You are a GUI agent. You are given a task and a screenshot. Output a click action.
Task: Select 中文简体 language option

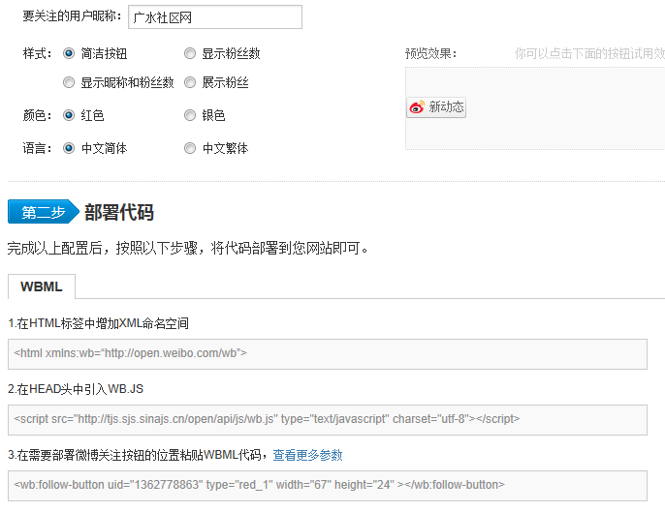pos(69,148)
